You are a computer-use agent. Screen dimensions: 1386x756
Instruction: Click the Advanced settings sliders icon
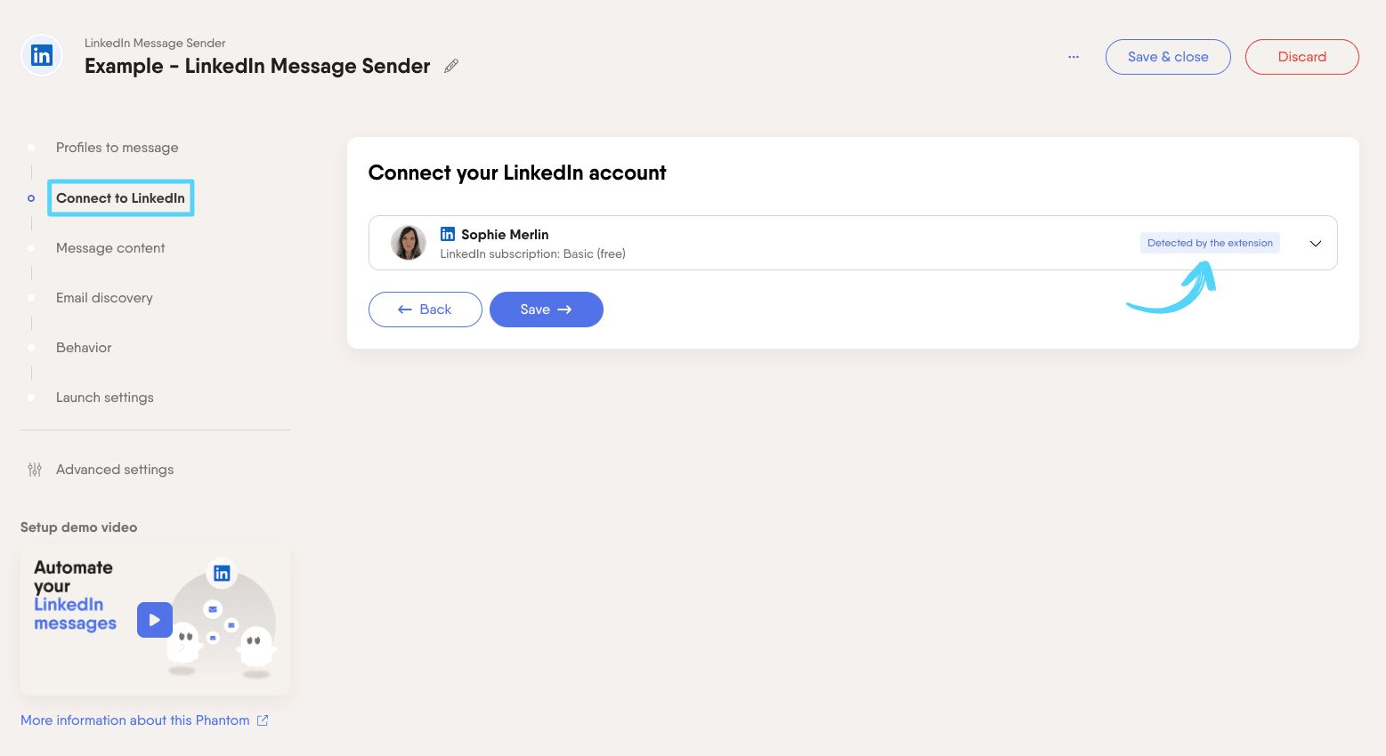pyautogui.click(x=35, y=470)
